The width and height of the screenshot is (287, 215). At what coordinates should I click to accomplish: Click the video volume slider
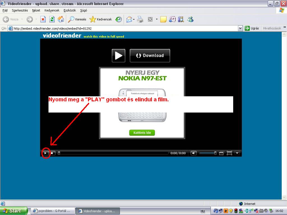pyautogui.click(x=207, y=153)
